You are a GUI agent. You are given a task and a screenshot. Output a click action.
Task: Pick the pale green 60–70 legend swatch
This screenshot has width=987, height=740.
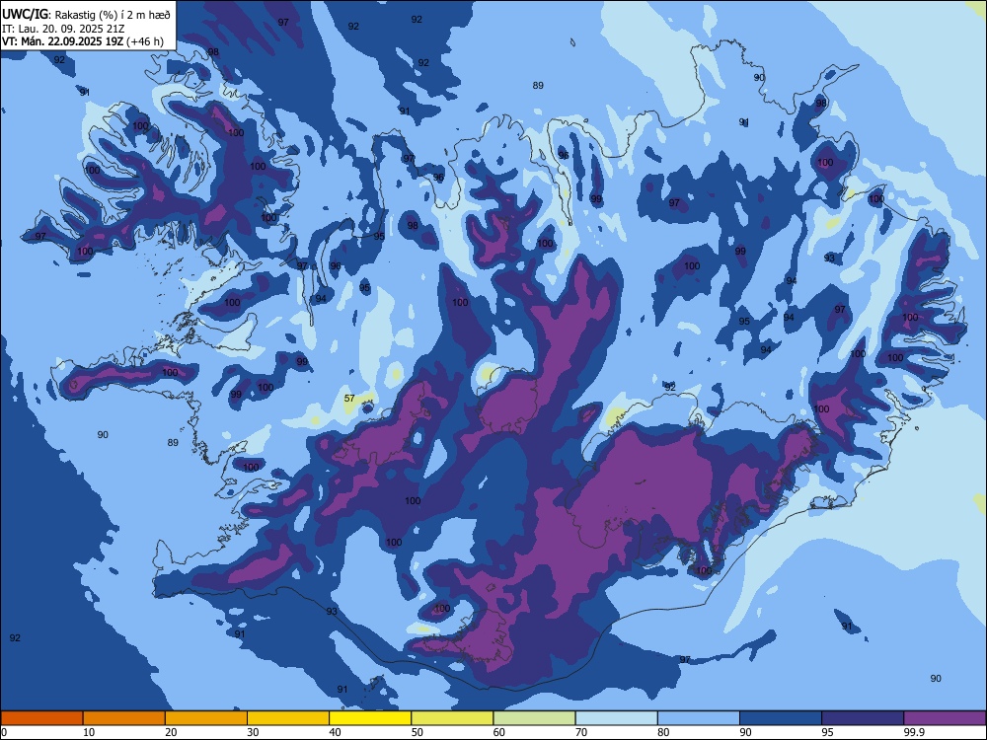pyautogui.click(x=534, y=718)
